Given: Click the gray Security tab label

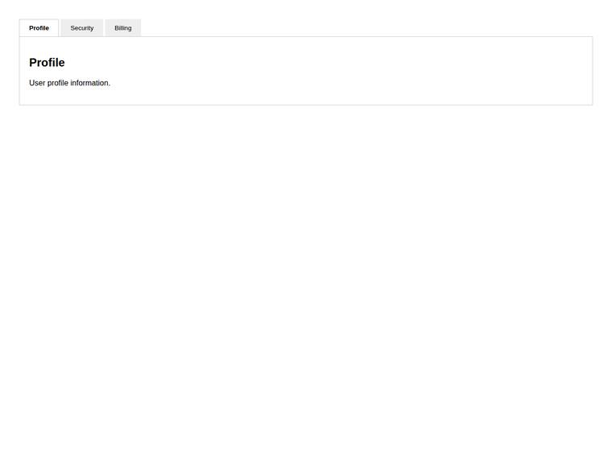Looking at the screenshot, I should (x=82, y=28).
